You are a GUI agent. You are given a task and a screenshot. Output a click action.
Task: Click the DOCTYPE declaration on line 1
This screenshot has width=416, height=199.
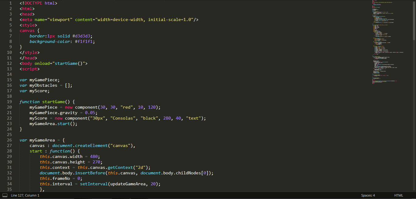[34, 3]
